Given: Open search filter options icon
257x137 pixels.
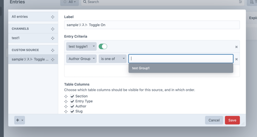Looking at the screenshot, I should [241, 2].
